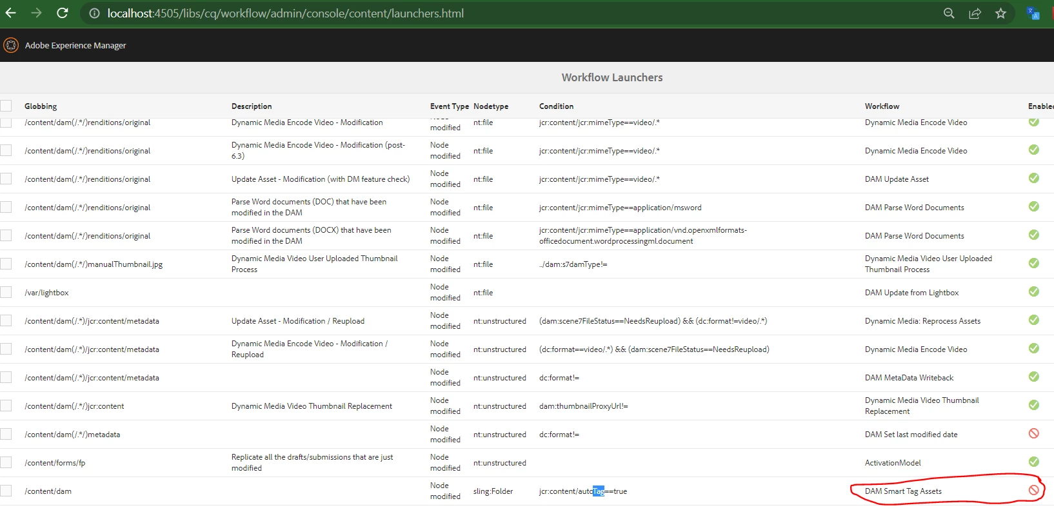
Task: Tick checkbox for Parse Word documents (DOC) row
Action: pos(6,207)
